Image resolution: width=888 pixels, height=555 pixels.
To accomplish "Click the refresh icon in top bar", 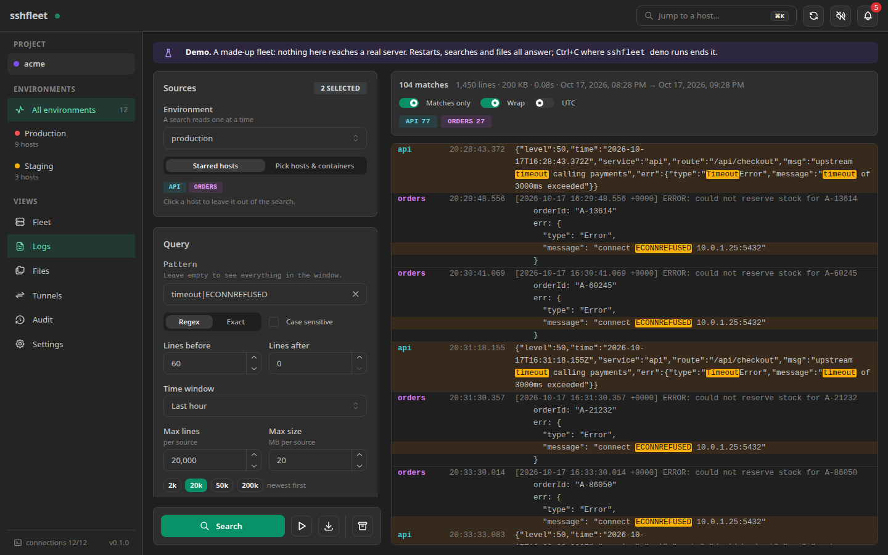I will click(813, 16).
